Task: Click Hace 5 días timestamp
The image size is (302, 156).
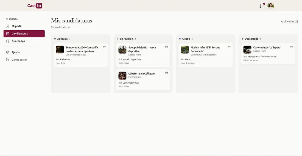Action: pyautogui.click(x=124, y=86)
